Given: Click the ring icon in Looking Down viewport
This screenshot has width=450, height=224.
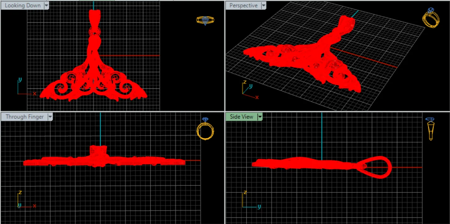Looking at the screenshot, I should pos(205,20).
